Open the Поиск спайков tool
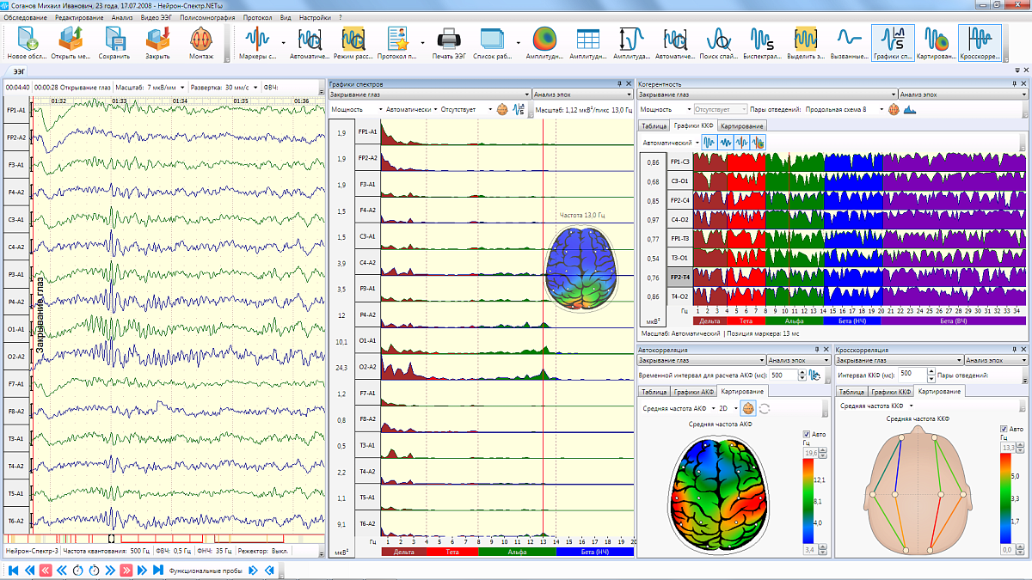 (x=718, y=40)
